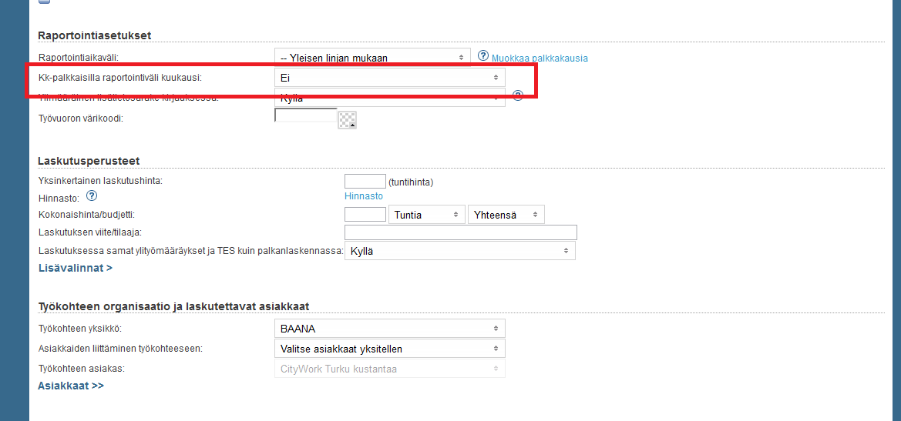
Task: Open the Asiakkaat >> link
Action: [71, 386]
